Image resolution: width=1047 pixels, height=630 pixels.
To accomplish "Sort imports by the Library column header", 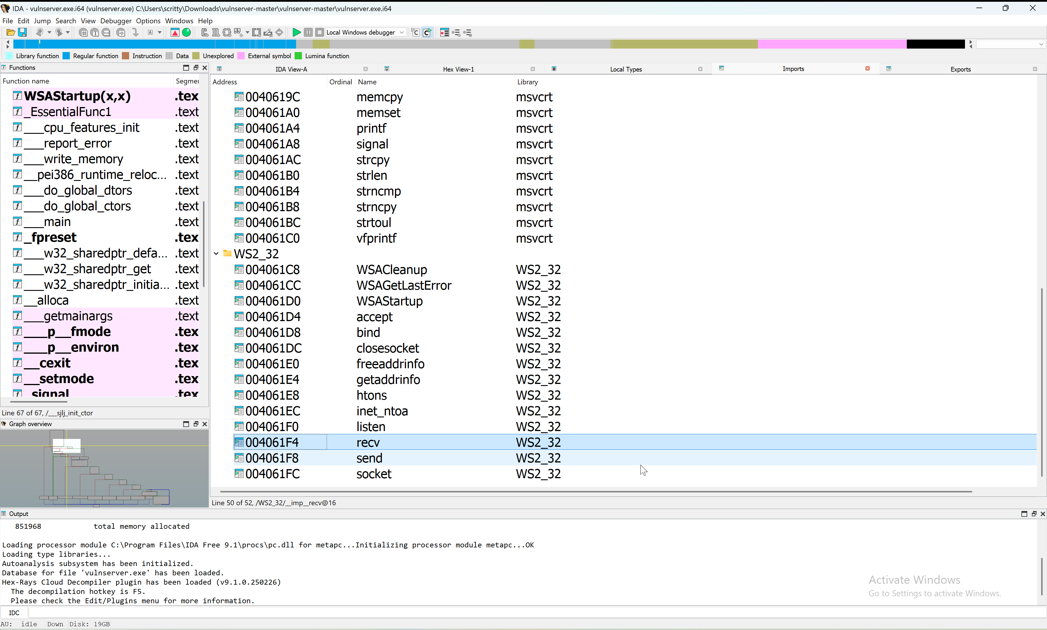I will point(527,82).
